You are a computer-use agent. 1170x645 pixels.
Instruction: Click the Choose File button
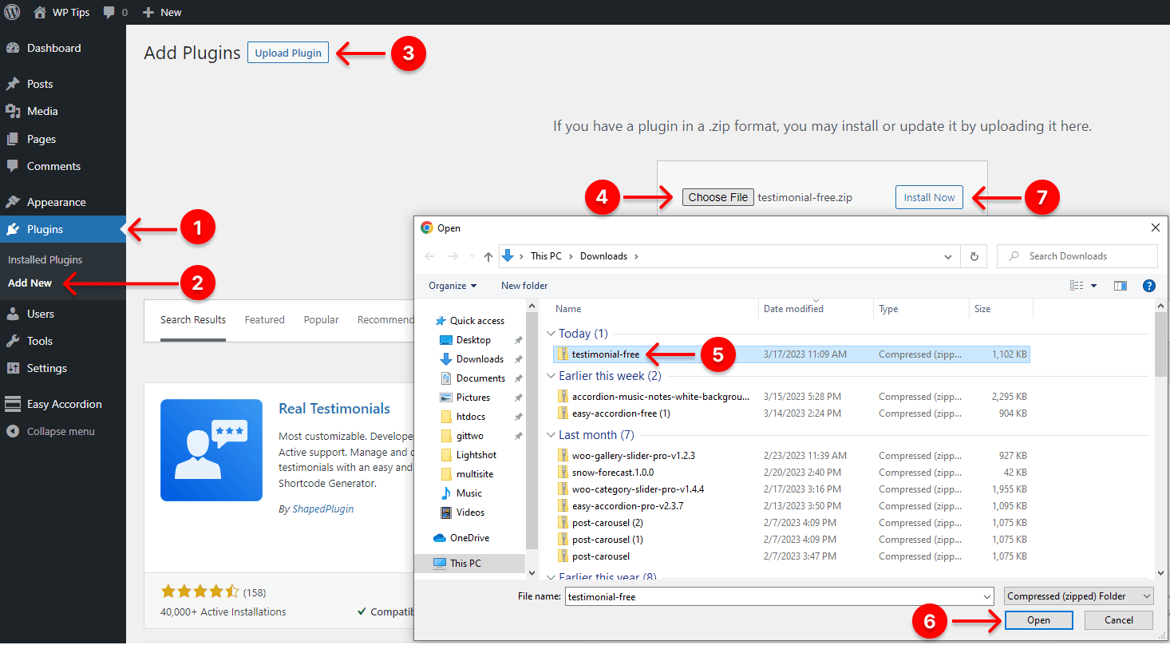pyautogui.click(x=718, y=197)
